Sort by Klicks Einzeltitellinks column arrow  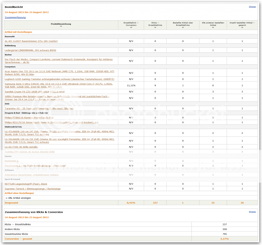[155, 28]
